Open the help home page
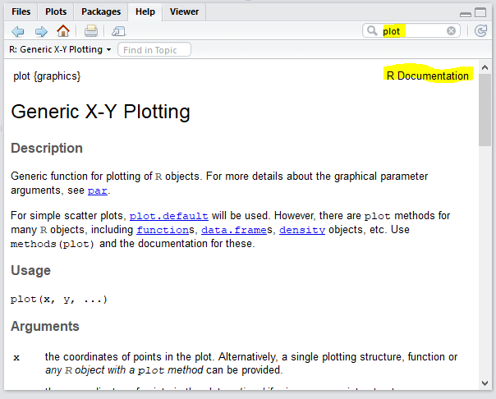 click(63, 31)
